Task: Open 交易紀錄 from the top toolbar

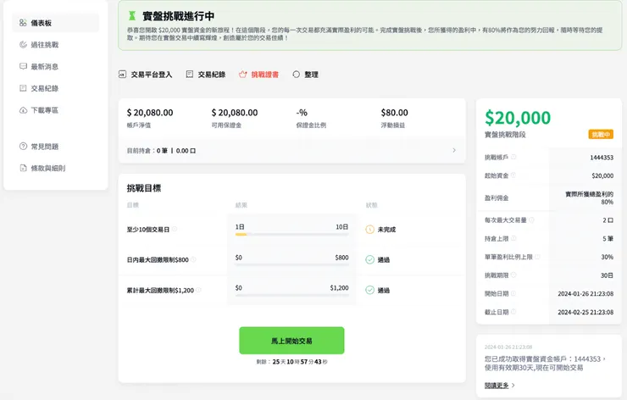Action: (206, 75)
